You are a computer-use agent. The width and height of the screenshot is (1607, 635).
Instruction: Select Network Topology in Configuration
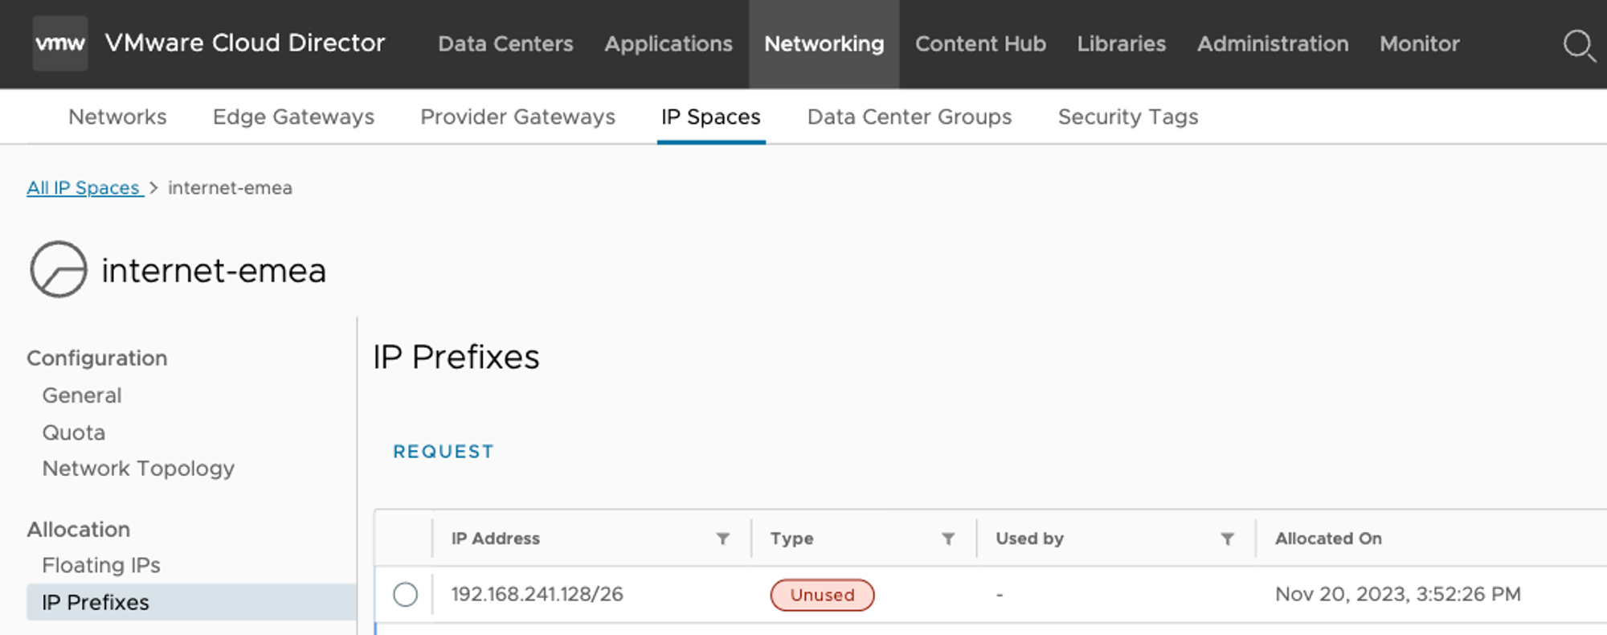[x=138, y=469]
